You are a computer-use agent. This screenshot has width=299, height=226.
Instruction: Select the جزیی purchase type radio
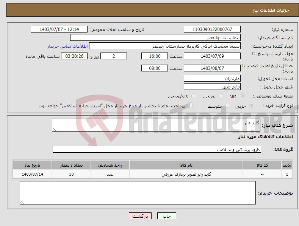tap(252, 105)
